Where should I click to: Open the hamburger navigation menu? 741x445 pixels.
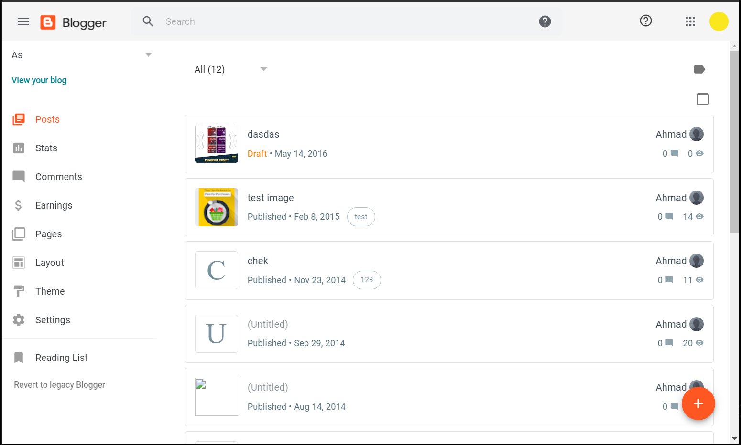[x=23, y=21]
